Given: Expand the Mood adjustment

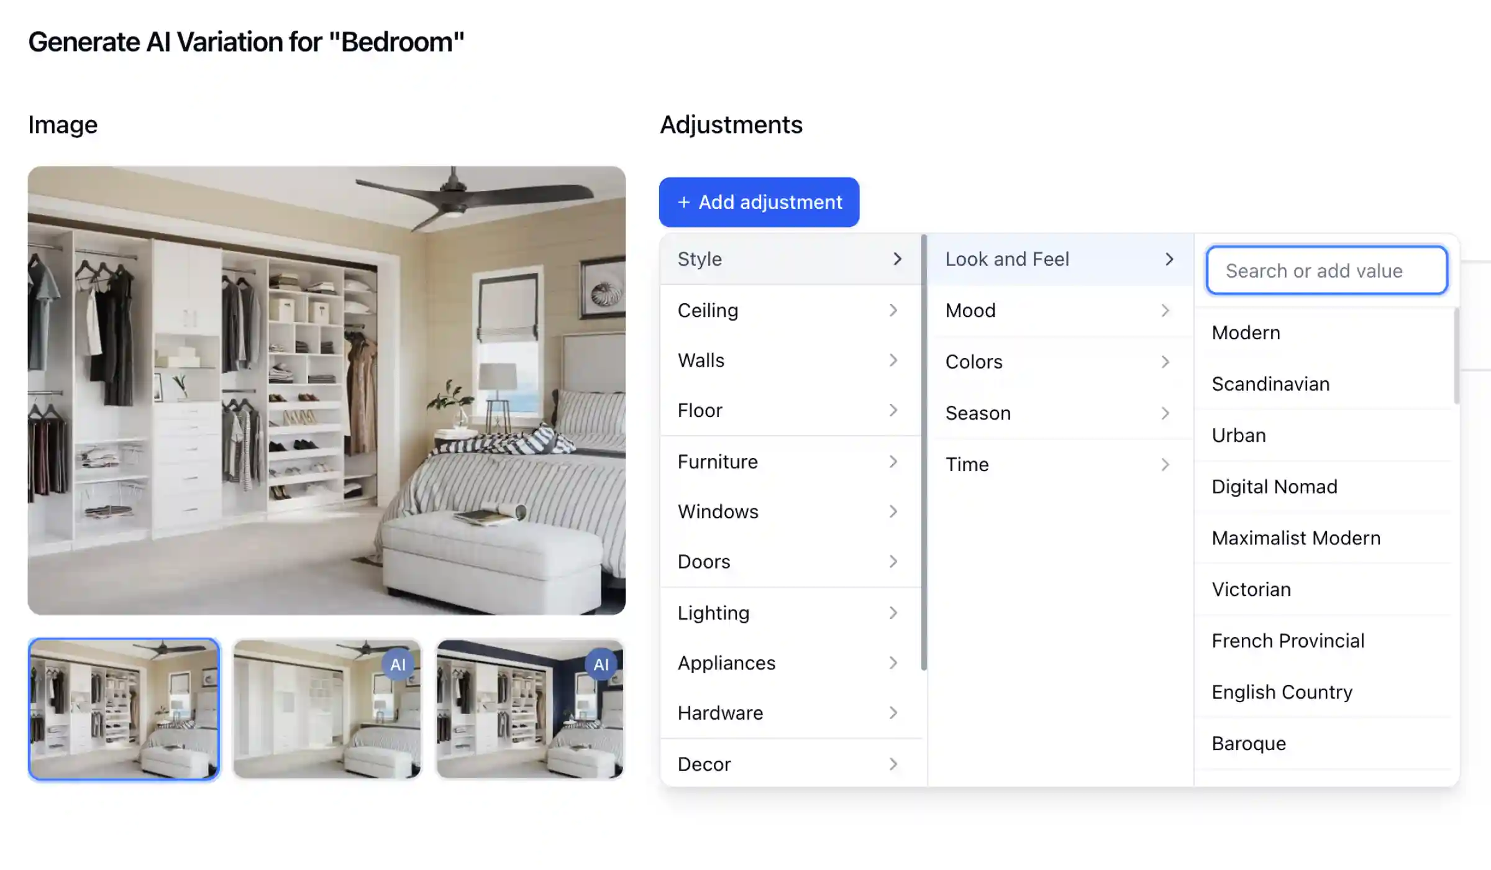Looking at the screenshot, I should click(x=1056, y=310).
